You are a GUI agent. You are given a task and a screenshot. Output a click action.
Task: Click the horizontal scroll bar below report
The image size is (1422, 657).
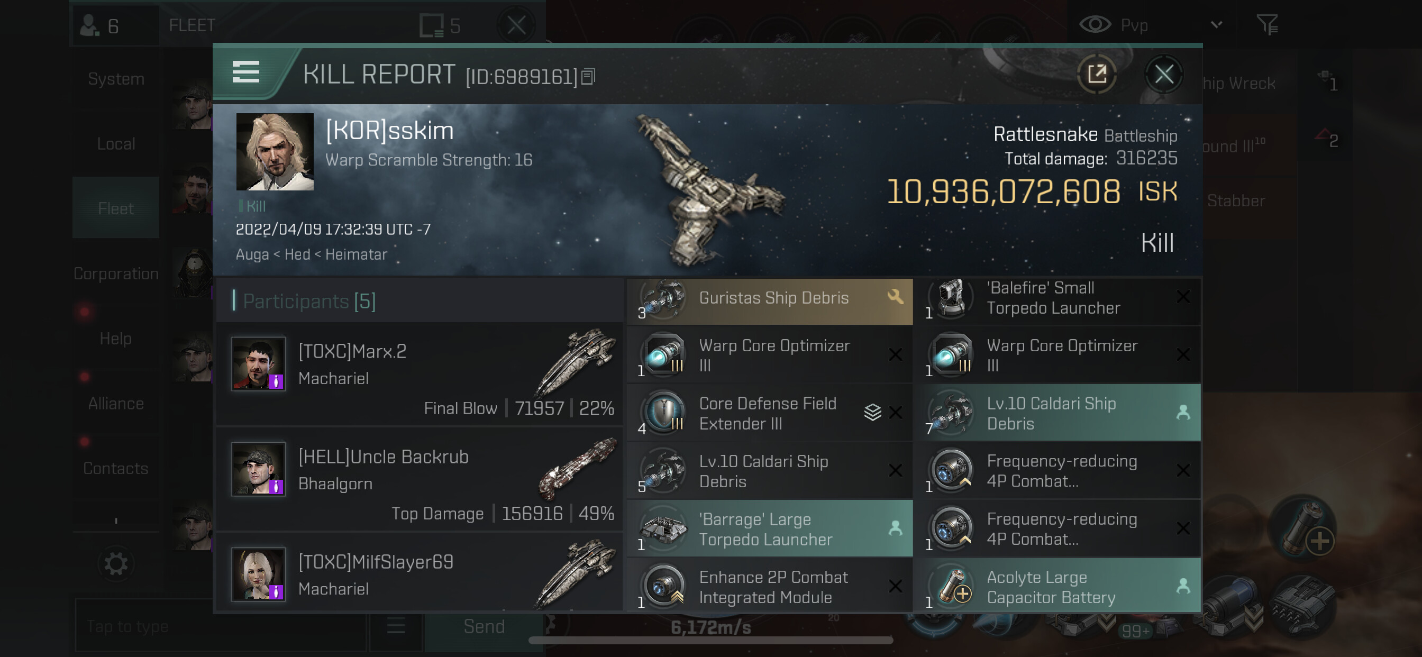pyautogui.click(x=710, y=641)
